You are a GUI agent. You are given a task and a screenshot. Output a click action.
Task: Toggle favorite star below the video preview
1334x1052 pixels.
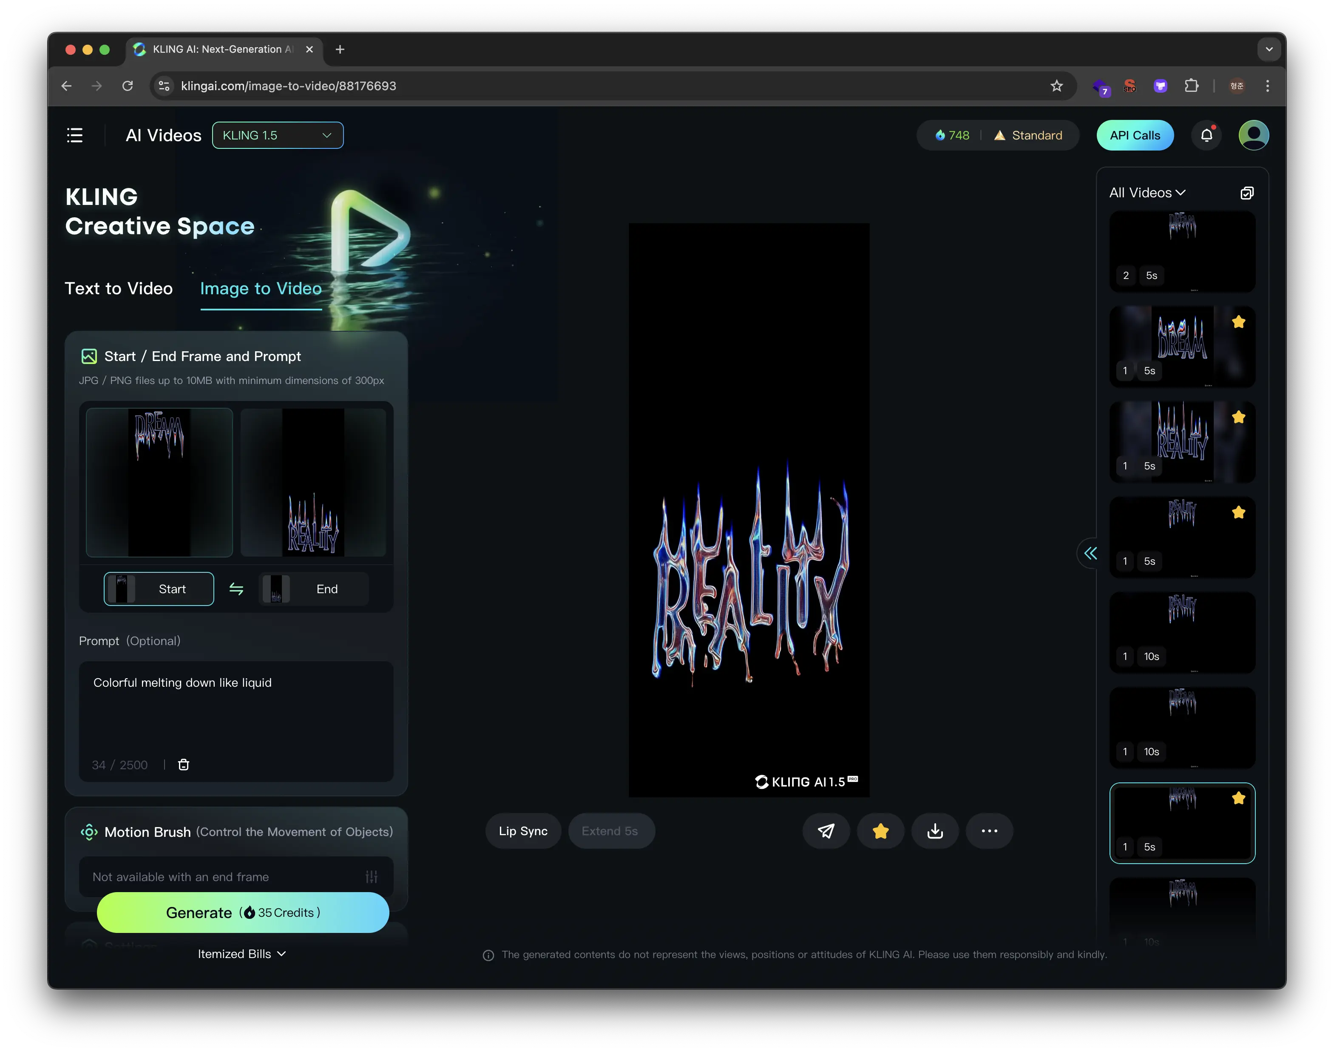tap(880, 831)
